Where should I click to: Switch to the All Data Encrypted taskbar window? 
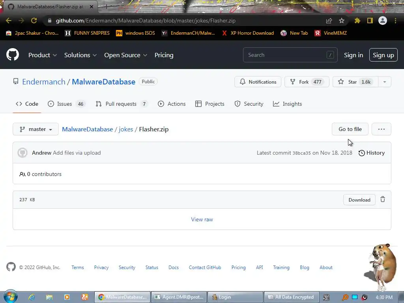[291, 297]
